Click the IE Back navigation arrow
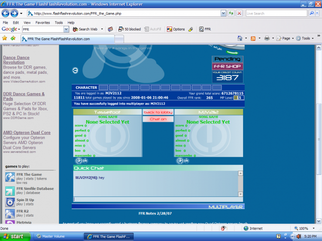This screenshot has height=241, width=322. pyautogui.click(x=6, y=13)
